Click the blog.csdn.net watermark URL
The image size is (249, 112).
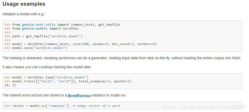coord(204,107)
